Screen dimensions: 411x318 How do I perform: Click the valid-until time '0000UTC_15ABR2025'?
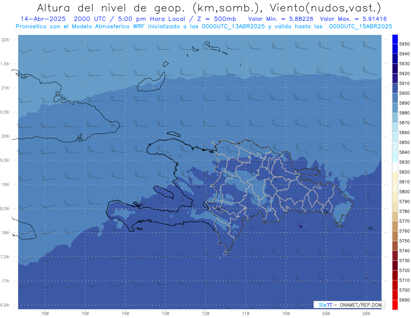point(361,26)
